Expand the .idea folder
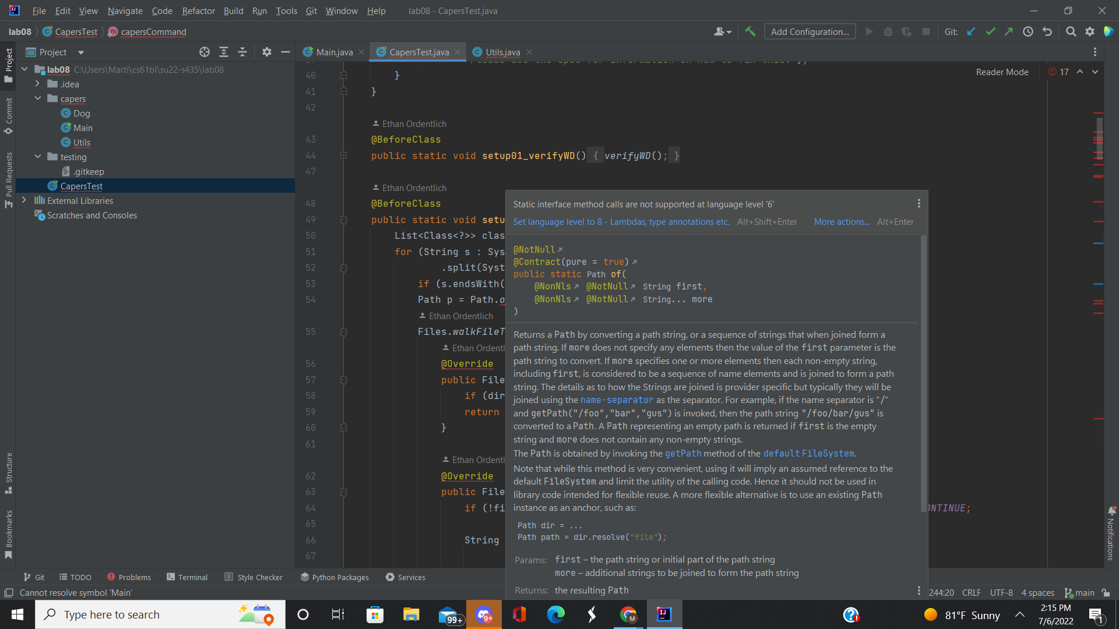 click(x=38, y=84)
